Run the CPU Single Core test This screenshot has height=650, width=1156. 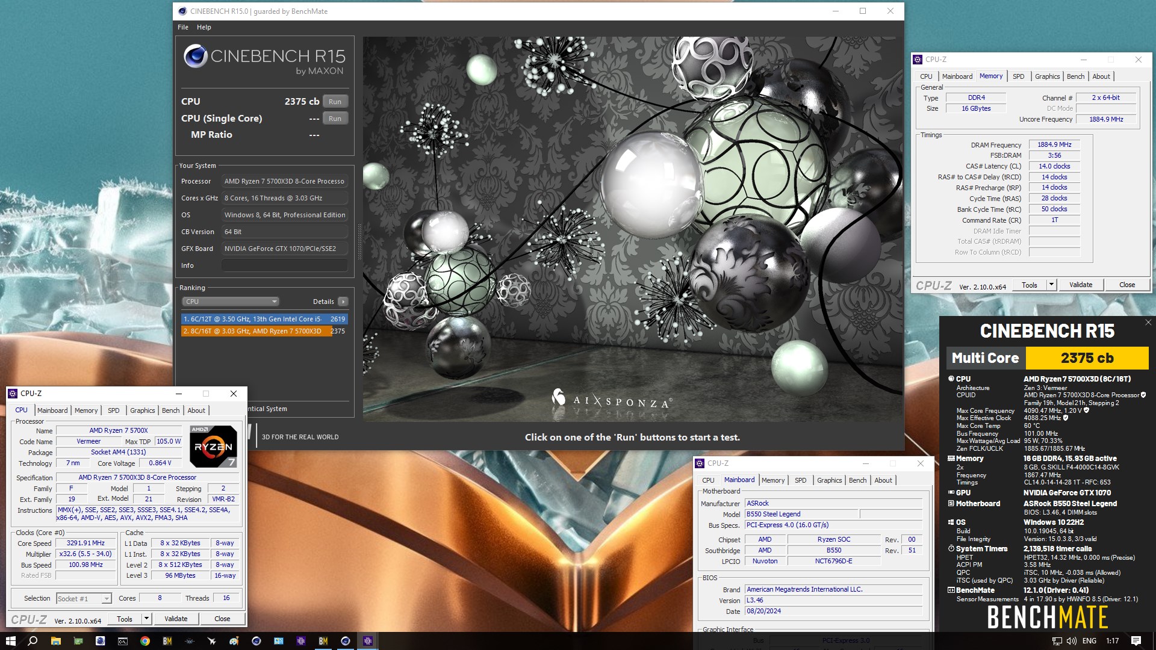[335, 119]
